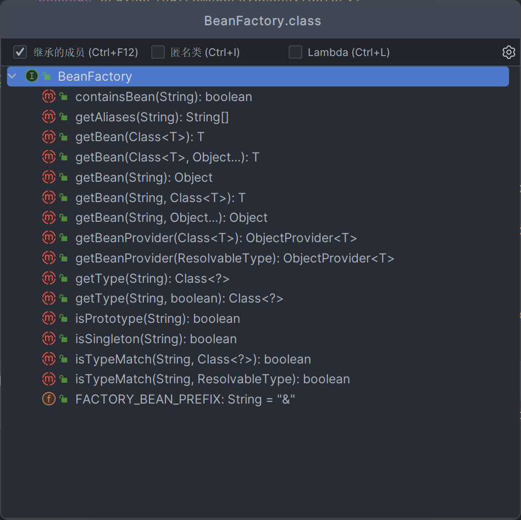Click the method icon next to isSingleton
This screenshot has width=521, height=520.
pyautogui.click(x=49, y=339)
